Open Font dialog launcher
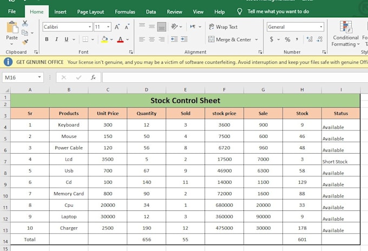Image resolution: width=368 pixels, height=251 pixels. tap(131, 52)
